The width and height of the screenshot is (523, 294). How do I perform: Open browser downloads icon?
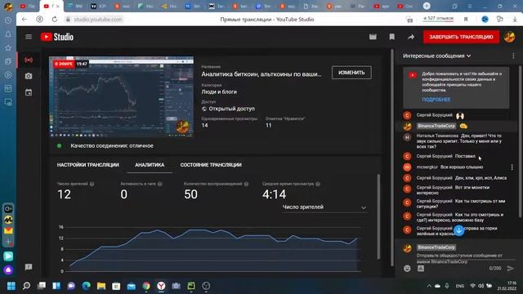tap(515, 20)
